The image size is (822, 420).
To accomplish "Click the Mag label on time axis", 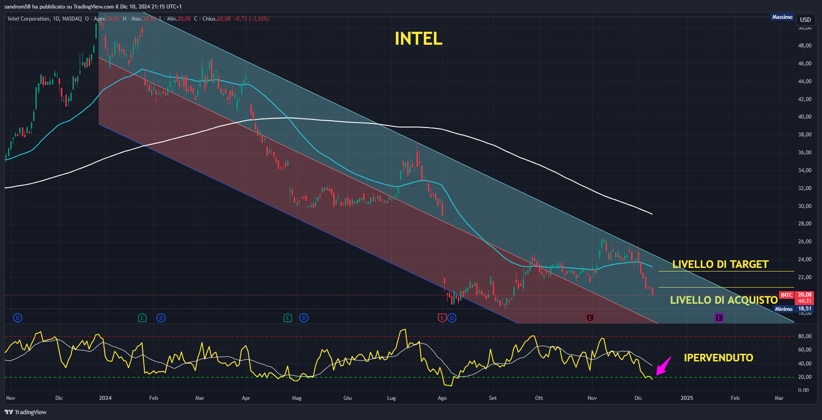I will [x=297, y=398].
